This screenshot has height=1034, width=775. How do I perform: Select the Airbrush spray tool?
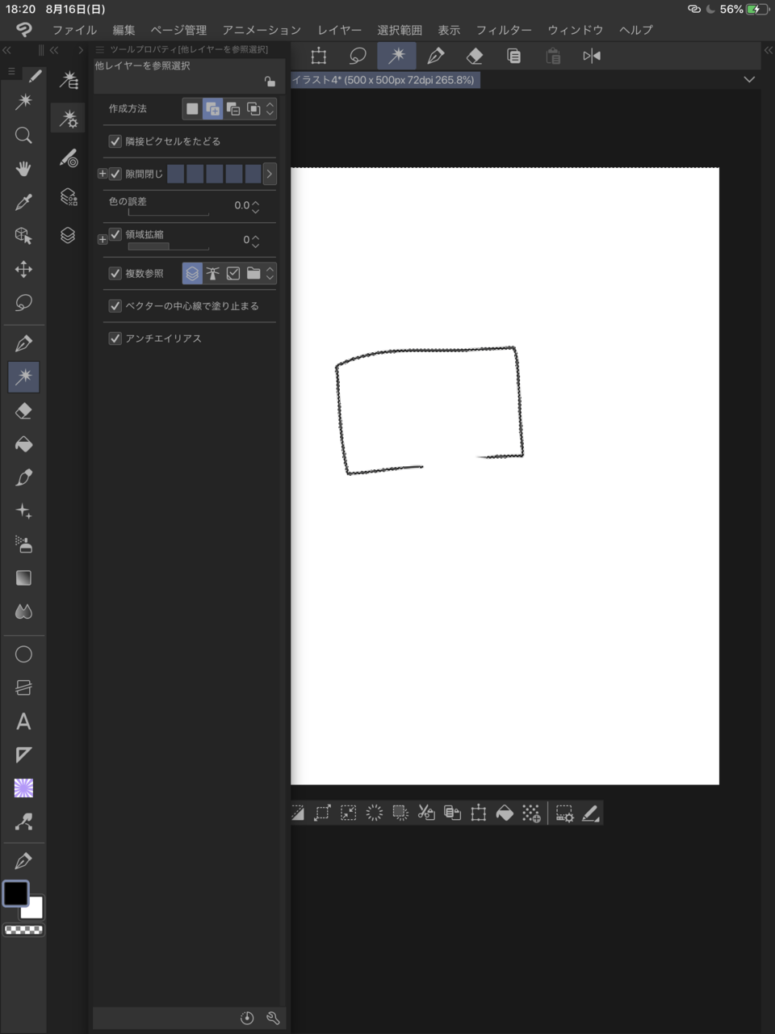[23, 544]
